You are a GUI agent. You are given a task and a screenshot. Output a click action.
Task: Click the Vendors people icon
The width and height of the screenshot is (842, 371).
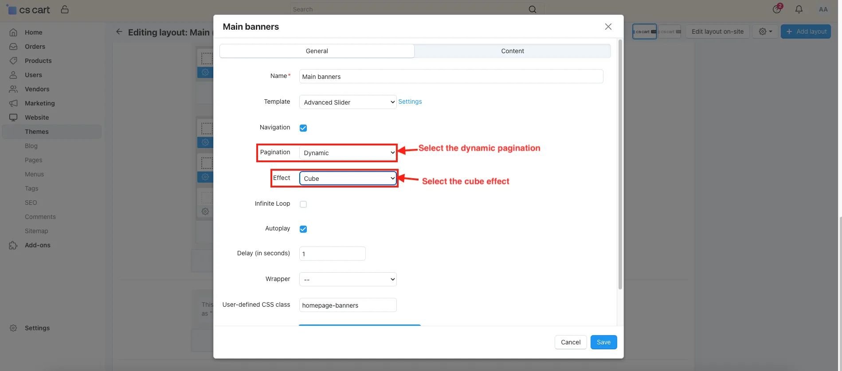pyautogui.click(x=14, y=89)
